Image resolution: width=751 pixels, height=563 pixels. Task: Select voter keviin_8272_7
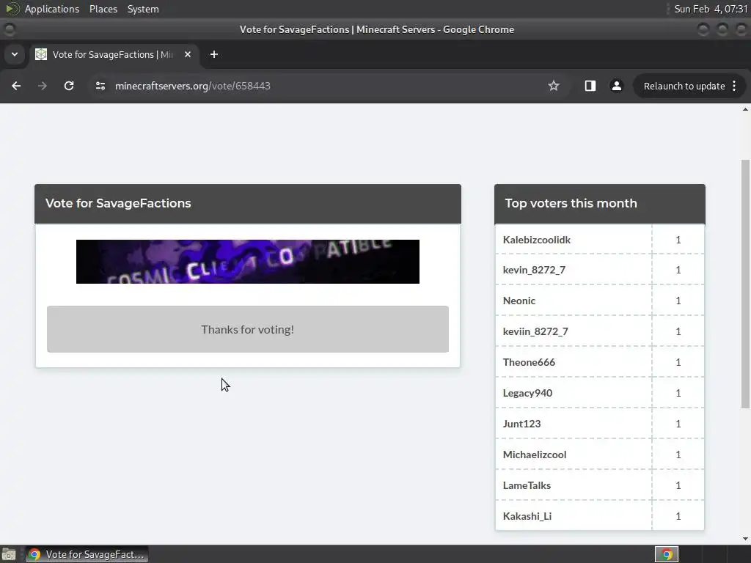535,331
